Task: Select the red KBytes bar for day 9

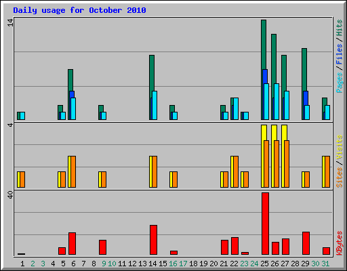Action: coord(102,247)
